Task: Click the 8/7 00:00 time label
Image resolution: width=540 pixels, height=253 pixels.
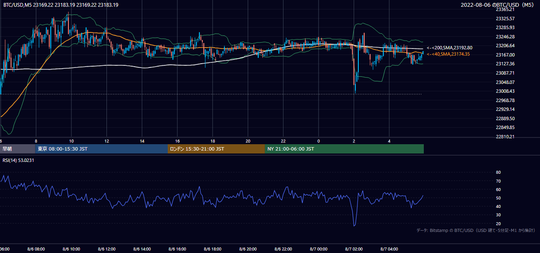Action: (319, 249)
